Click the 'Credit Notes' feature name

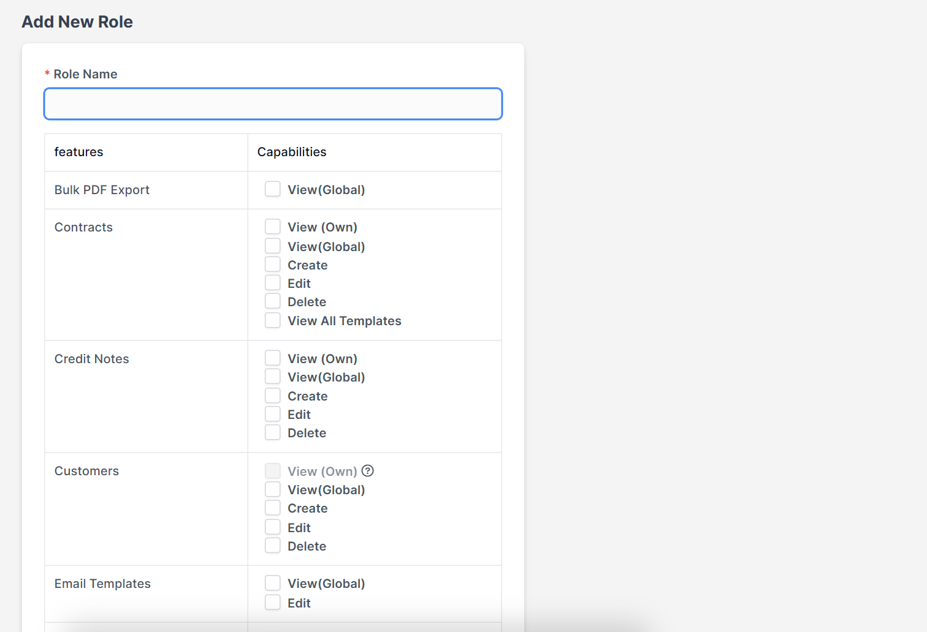pos(92,359)
